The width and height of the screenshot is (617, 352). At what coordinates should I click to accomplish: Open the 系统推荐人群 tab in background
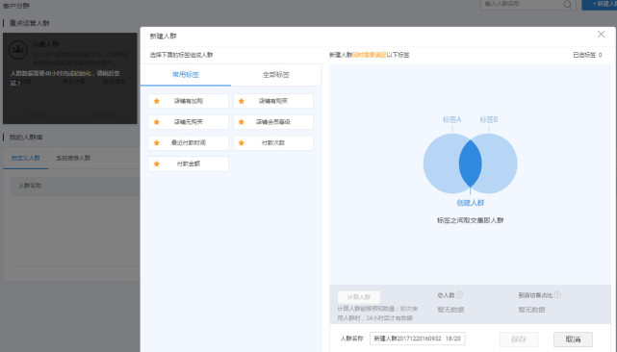[x=73, y=158]
